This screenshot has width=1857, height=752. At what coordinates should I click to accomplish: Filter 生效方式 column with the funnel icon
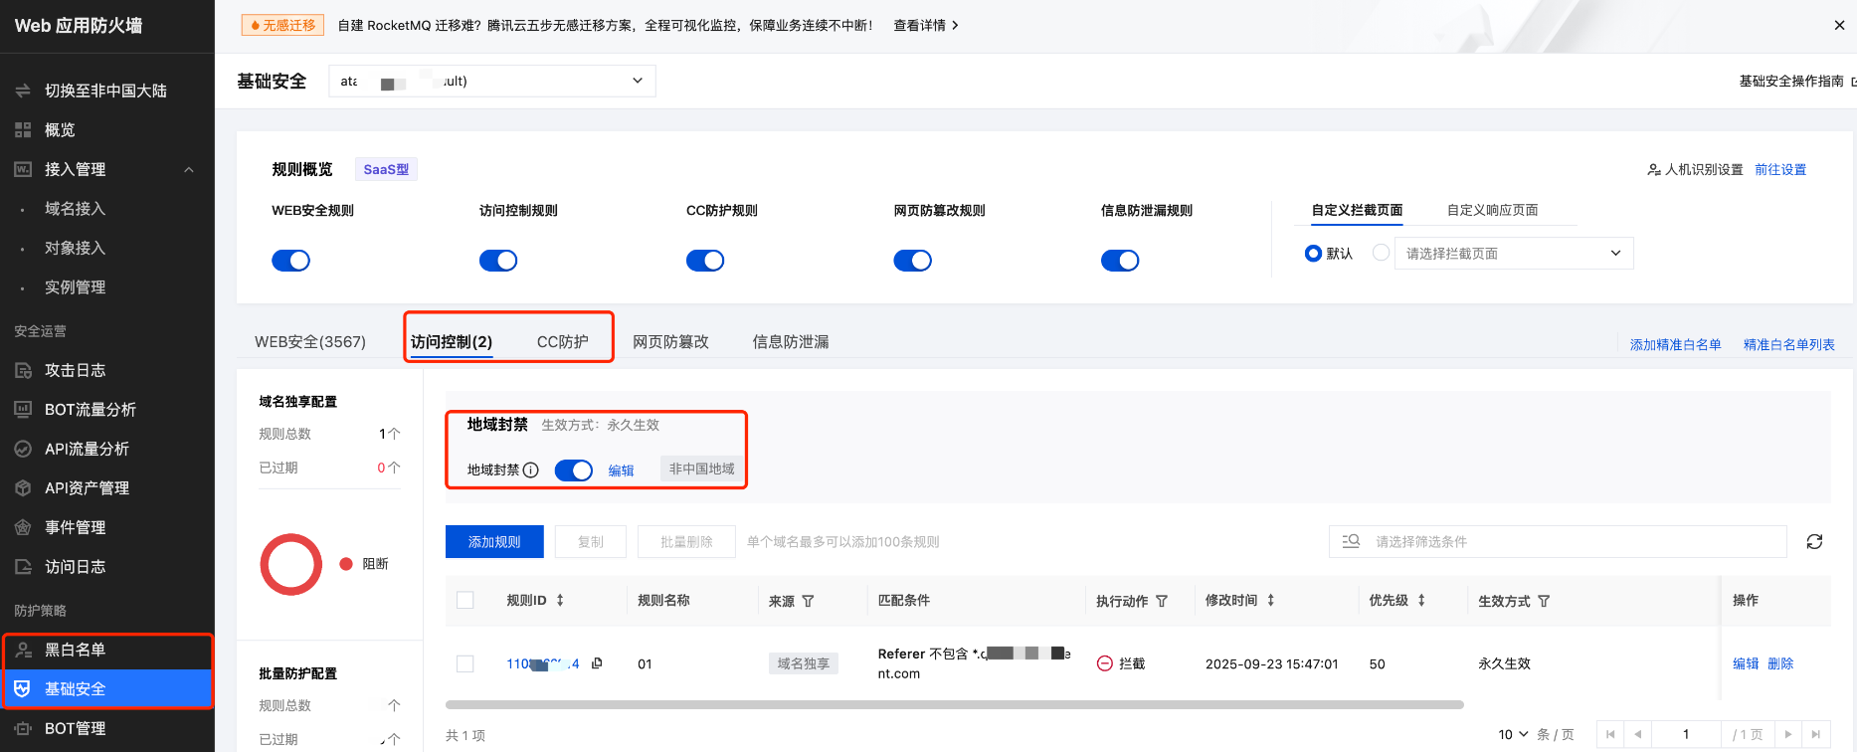(1544, 601)
